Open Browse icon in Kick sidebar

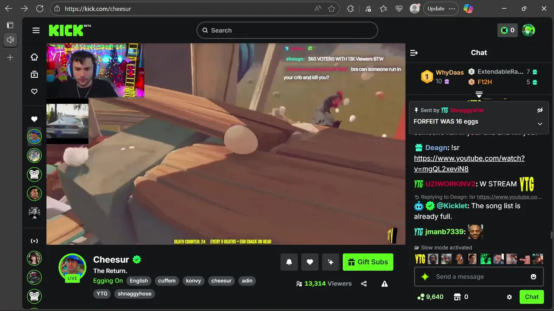coord(34,74)
